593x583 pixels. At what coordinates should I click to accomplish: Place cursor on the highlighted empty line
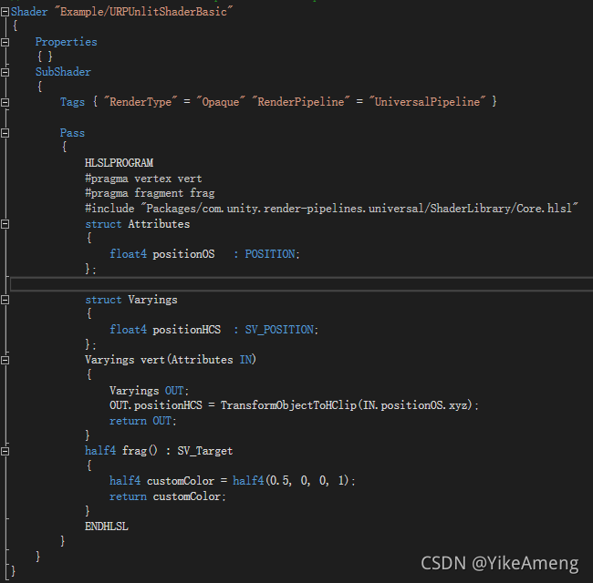(301, 284)
